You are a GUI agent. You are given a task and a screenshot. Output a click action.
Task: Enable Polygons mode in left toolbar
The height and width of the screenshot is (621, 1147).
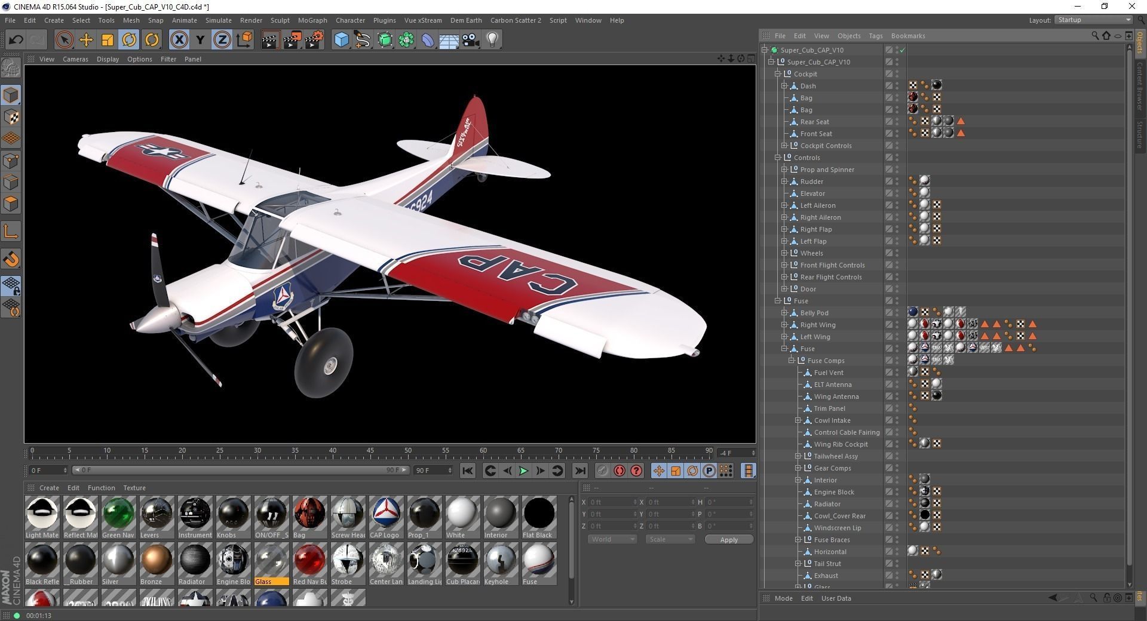pos(11,204)
